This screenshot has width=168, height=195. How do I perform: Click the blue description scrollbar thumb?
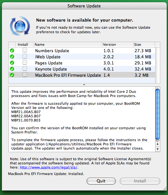158,114
